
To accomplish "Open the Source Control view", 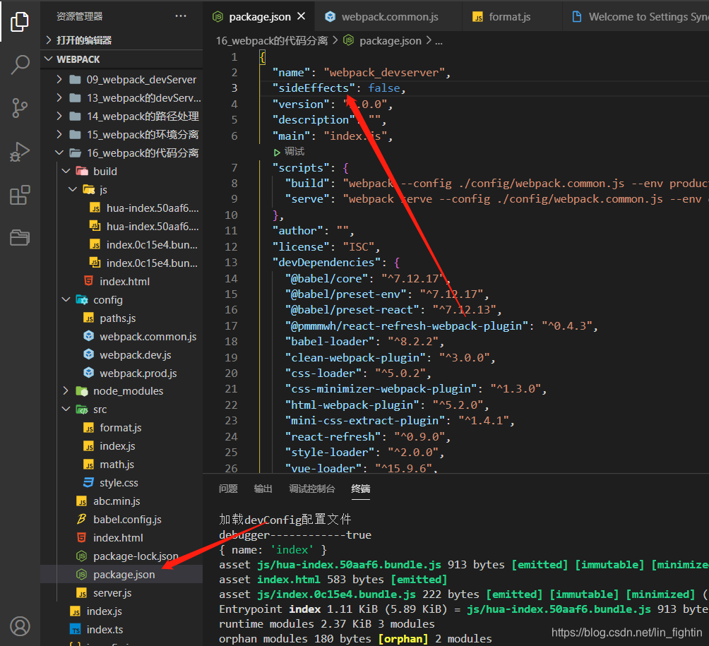I will (20, 108).
